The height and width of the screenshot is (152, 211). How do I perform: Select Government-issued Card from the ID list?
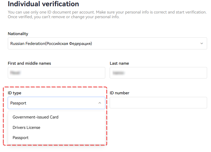pyautogui.click(x=35, y=117)
